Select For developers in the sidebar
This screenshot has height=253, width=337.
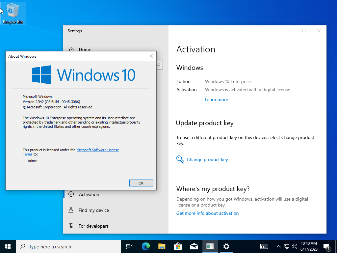(x=93, y=226)
